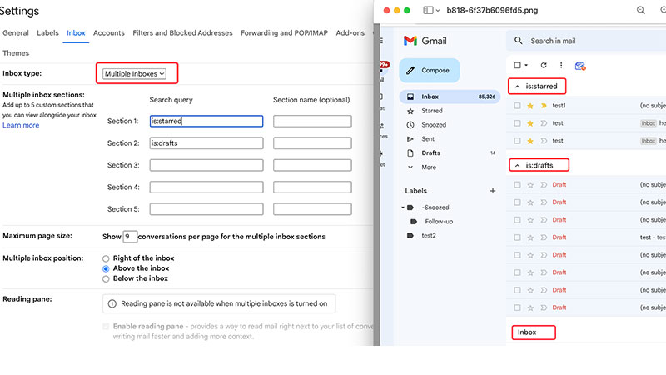The width and height of the screenshot is (666, 375).
Task: Switch to the Labels settings tab
Action: coord(47,33)
